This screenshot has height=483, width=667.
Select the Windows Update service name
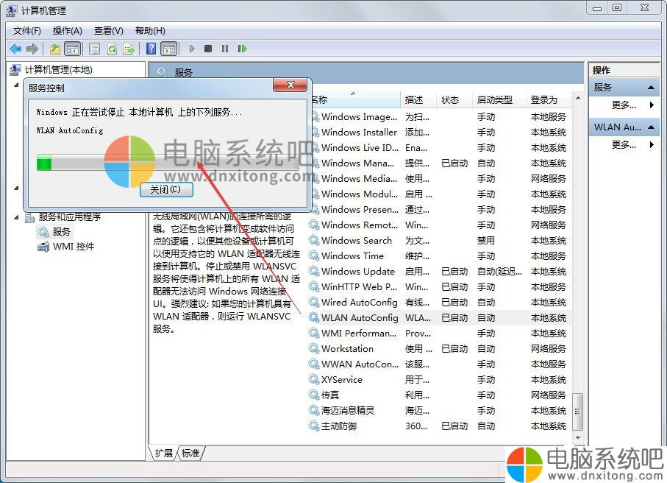tap(357, 271)
